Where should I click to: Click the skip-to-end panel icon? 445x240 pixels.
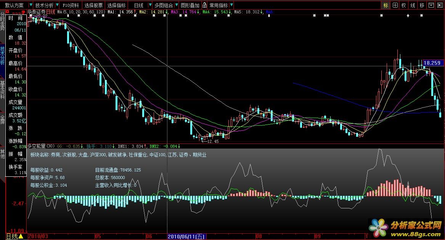(440, 5)
